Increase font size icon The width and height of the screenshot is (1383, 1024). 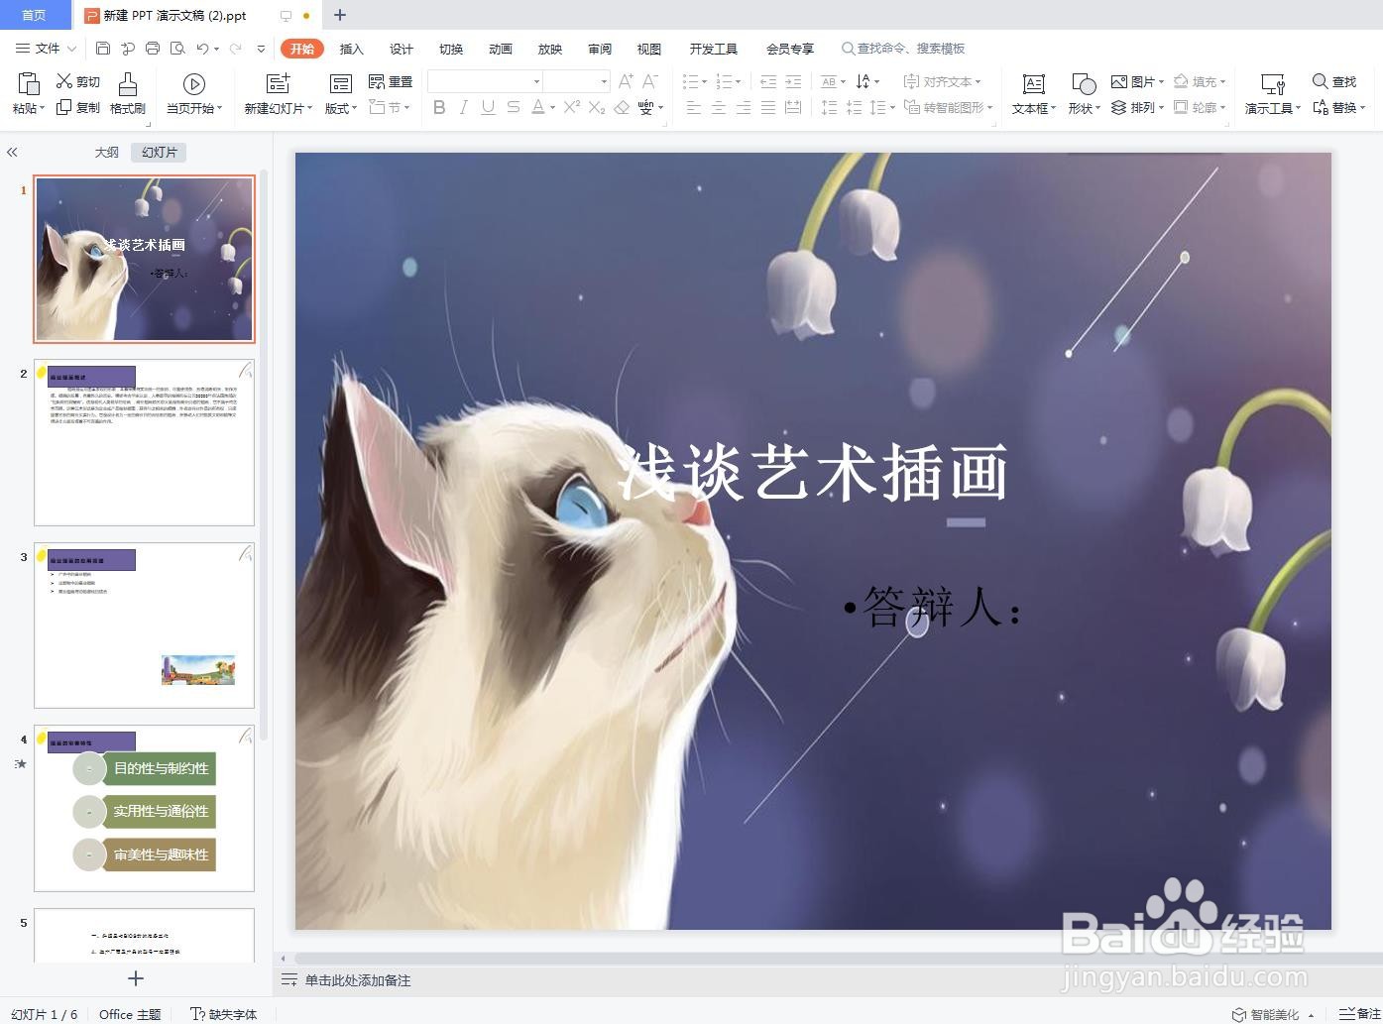point(626,81)
